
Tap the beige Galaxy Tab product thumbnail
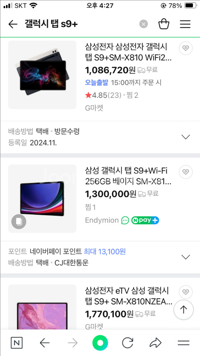42,199
